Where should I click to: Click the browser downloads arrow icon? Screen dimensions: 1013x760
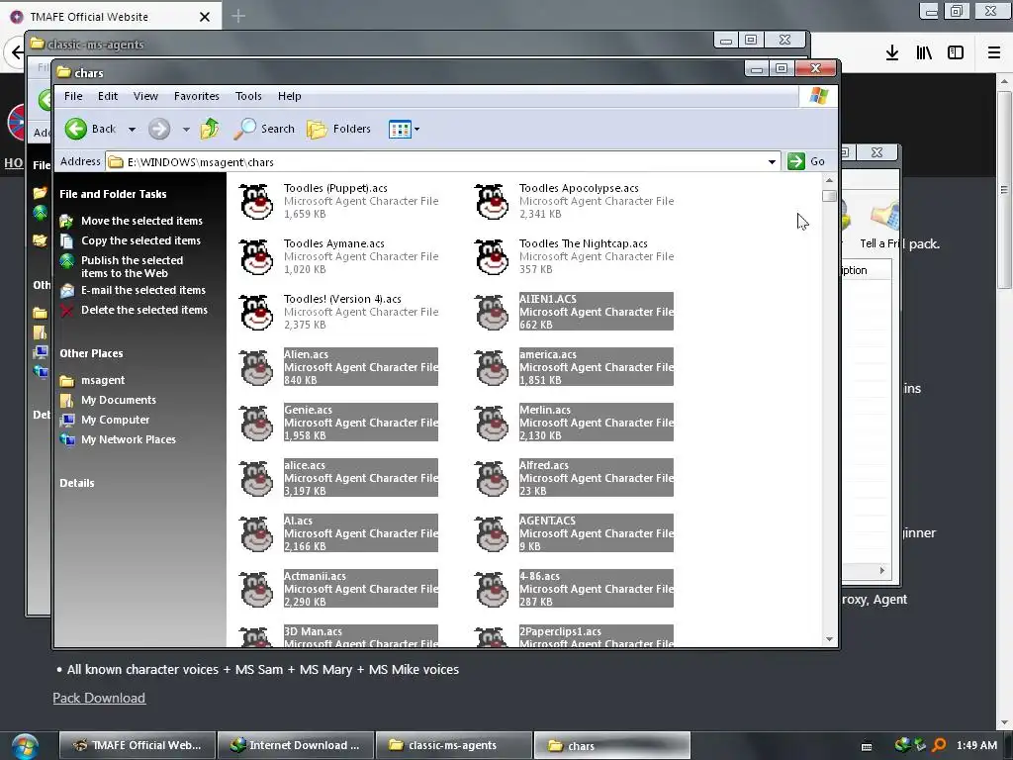point(892,52)
